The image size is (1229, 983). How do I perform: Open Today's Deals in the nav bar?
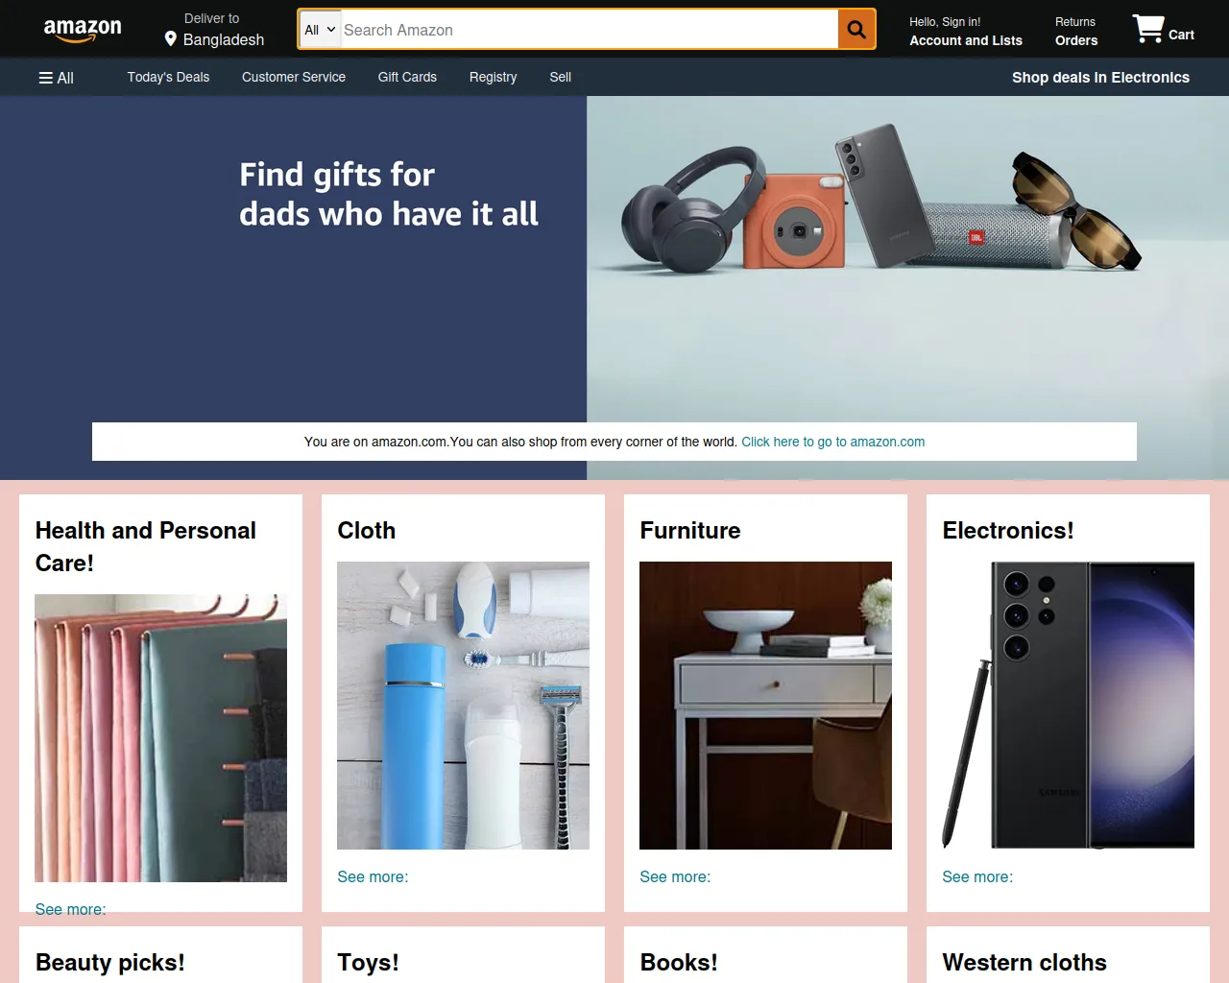[x=168, y=77]
